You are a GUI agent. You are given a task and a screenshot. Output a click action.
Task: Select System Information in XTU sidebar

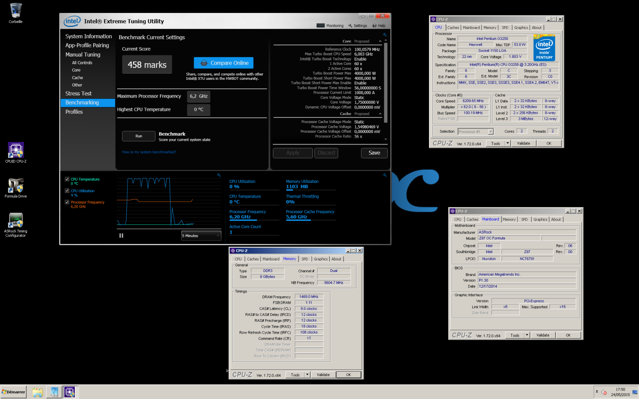[88, 36]
